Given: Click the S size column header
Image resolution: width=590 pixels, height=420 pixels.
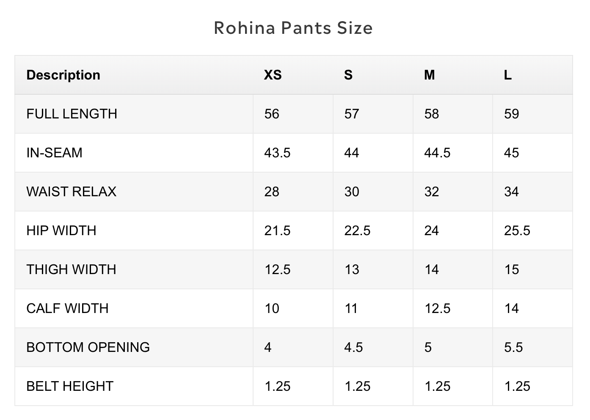Looking at the screenshot, I should (348, 75).
